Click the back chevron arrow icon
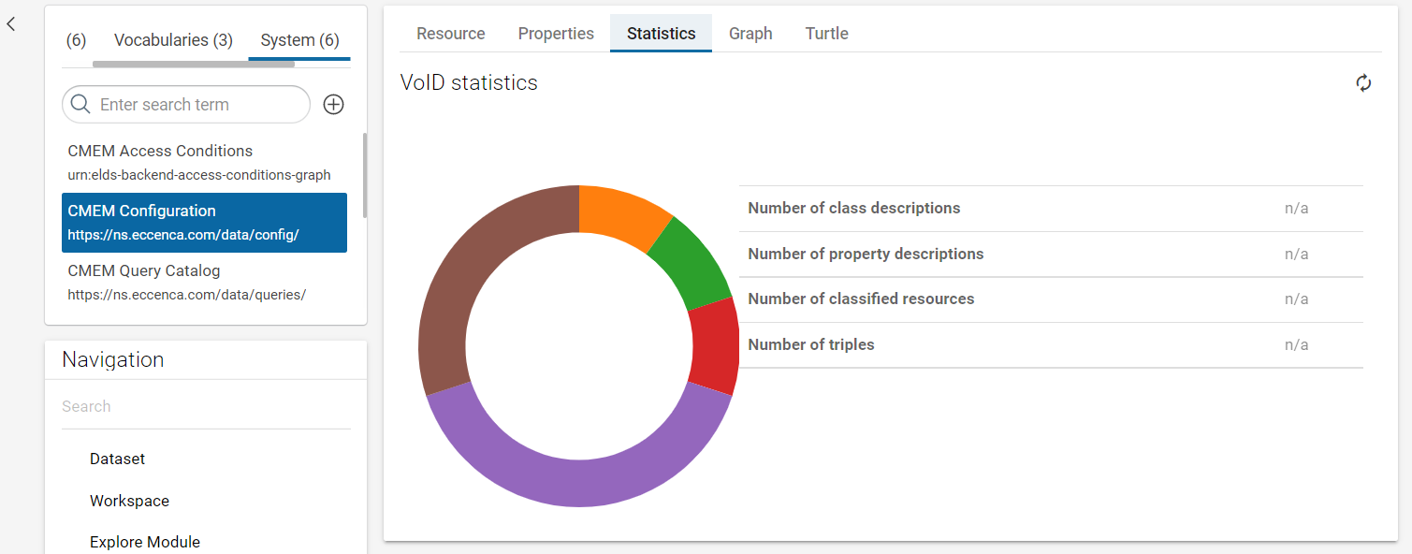The image size is (1412, 554). click(x=11, y=24)
